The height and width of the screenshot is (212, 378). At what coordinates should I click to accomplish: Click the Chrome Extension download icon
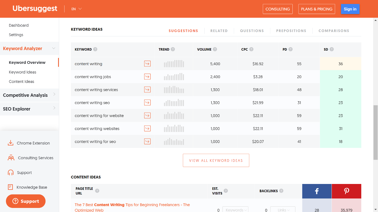point(11,143)
